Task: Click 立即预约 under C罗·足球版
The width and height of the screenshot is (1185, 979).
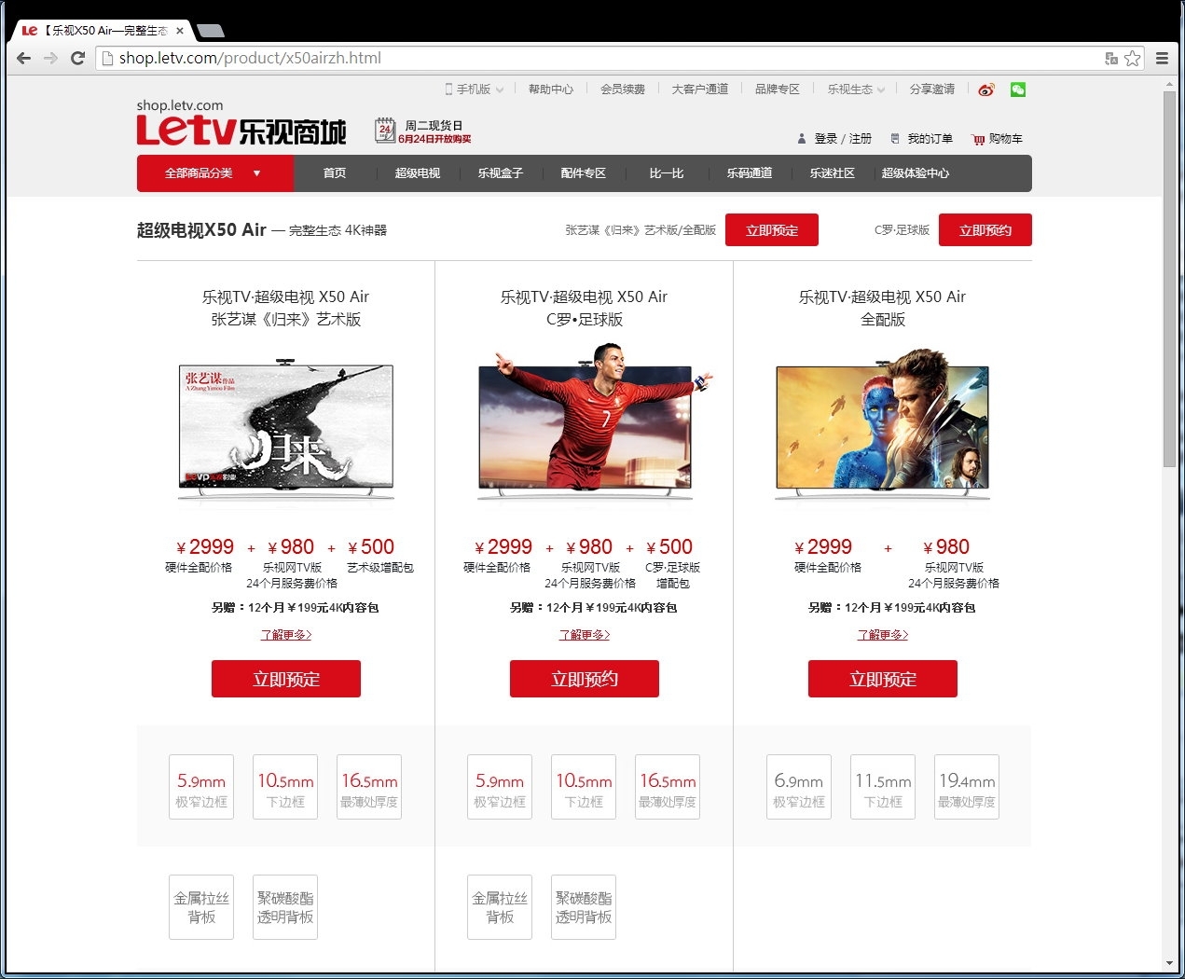Action: [x=585, y=679]
